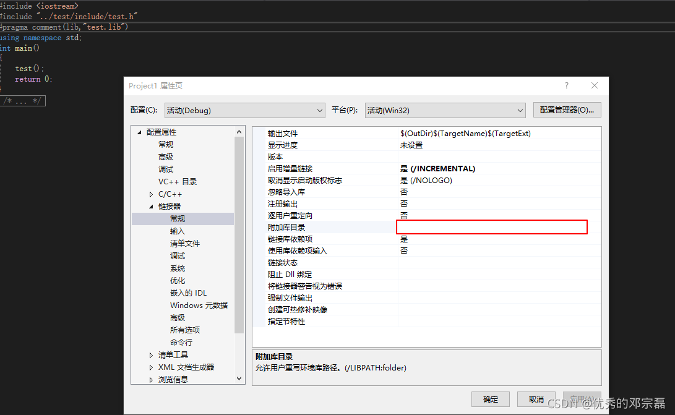Click the 确定 button

click(491, 399)
